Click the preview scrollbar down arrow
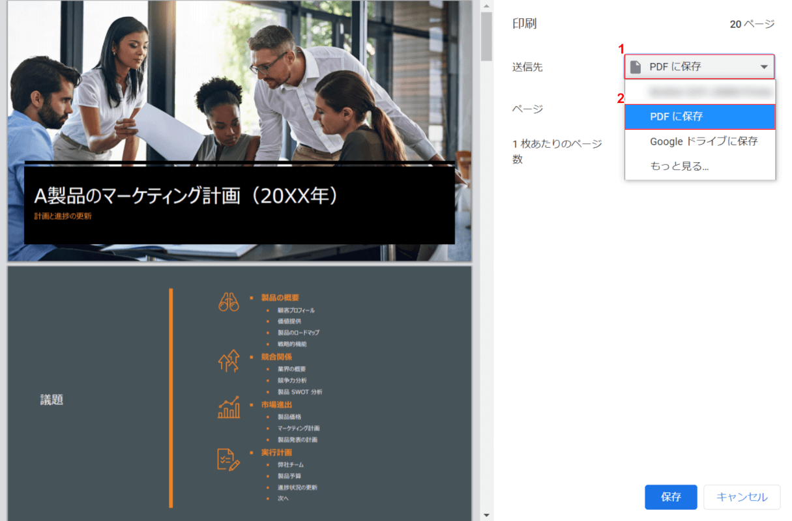This screenshot has width=792, height=521. [486, 515]
